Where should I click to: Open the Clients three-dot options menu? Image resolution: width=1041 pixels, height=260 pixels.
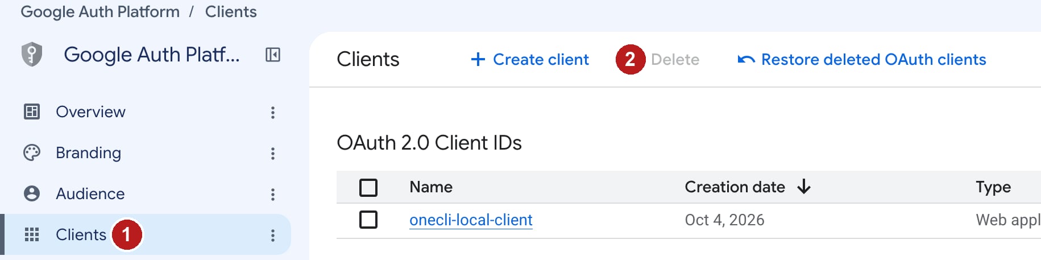pyautogui.click(x=273, y=235)
